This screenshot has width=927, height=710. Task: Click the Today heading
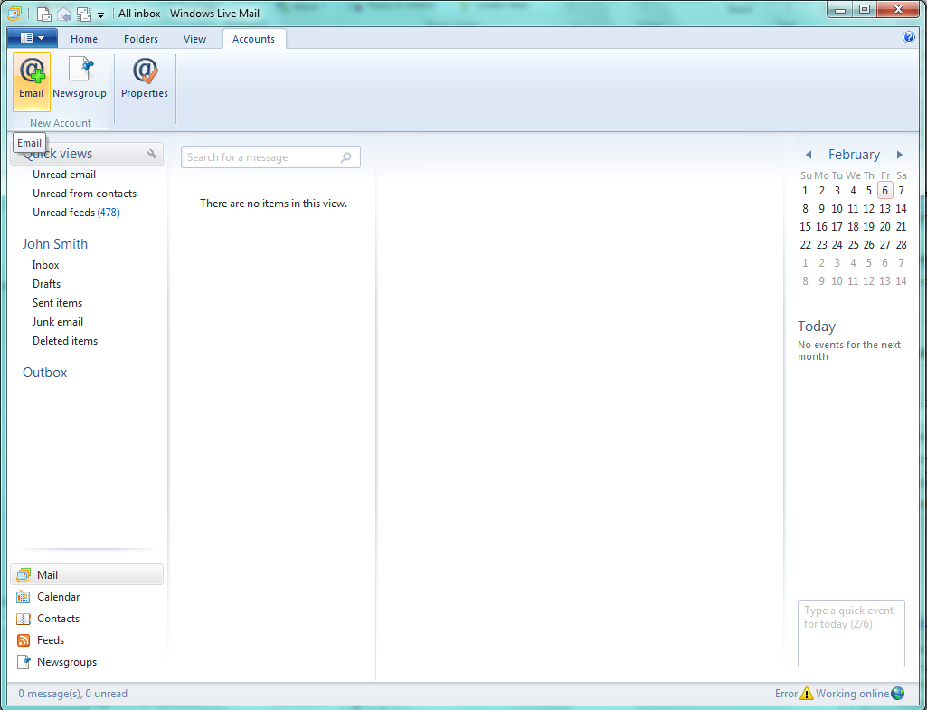[x=817, y=327]
